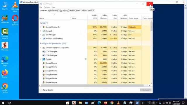Screen dimensions: 187x105
Task: Switch to the App history tab
Action: (63, 11)
